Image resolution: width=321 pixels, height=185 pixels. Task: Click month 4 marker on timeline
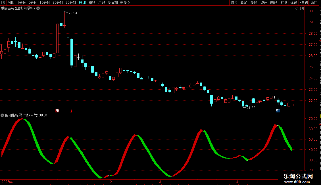click(237, 182)
